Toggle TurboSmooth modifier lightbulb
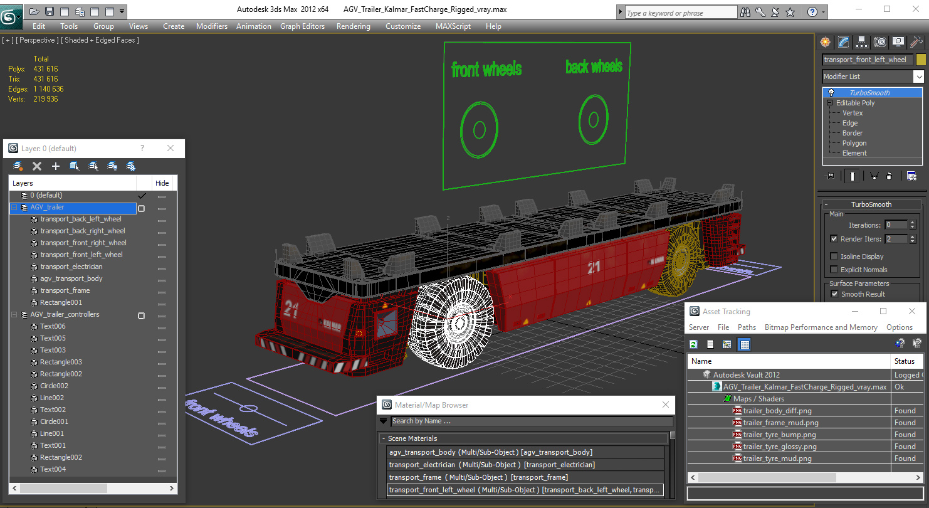929x508 pixels. [x=831, y=93]
